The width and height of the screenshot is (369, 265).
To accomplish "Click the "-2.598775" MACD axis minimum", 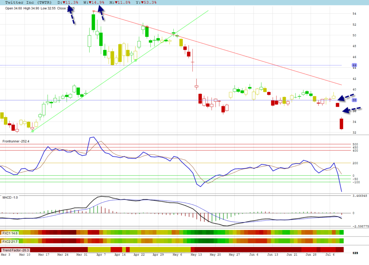I will coord(360,226).
